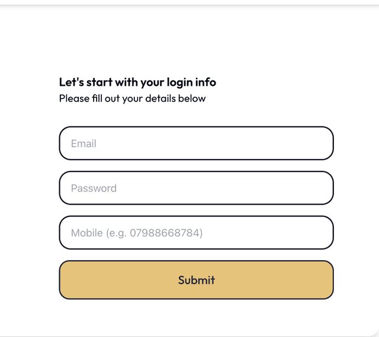Focus the Password input field
Screen dimensions: 379x337
(x=196, y=188)
